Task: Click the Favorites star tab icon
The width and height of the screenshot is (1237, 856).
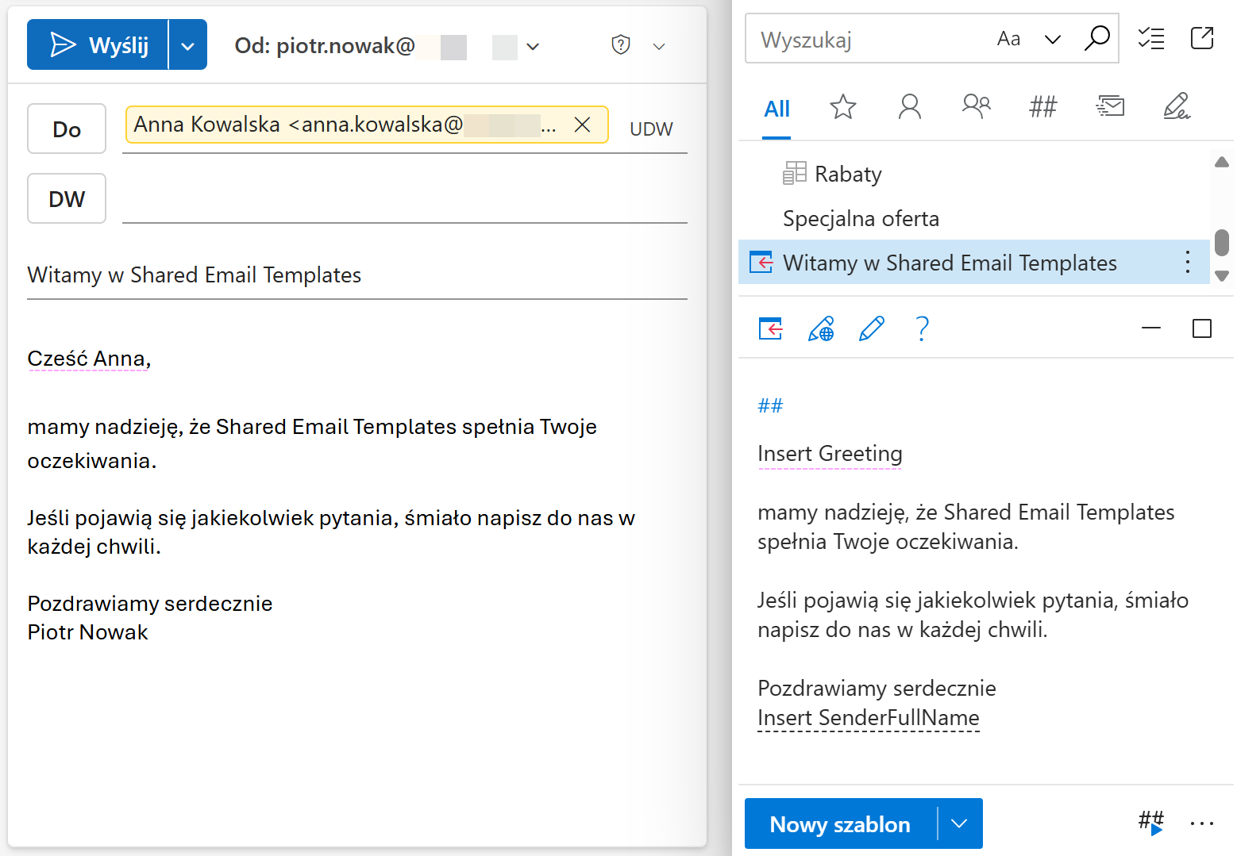Action: (x=842, y=107)
